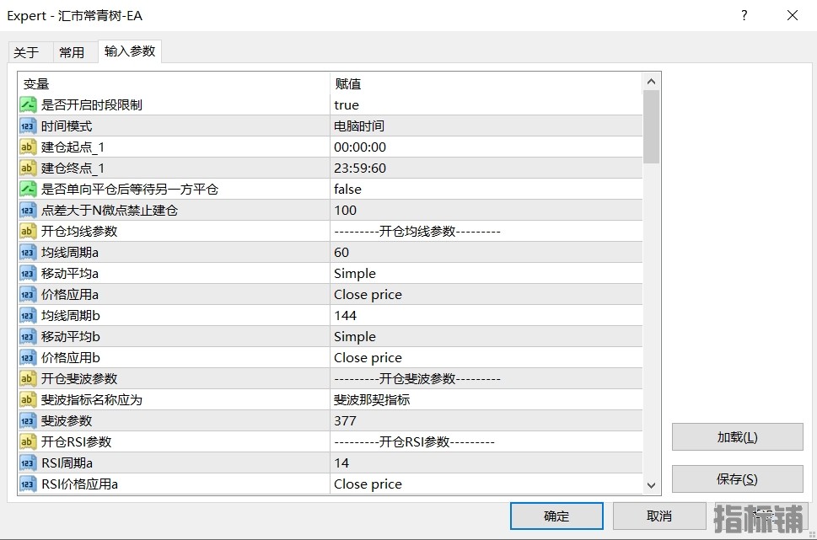This screenshot has height=540, width=817.
Task: Select the 输入参数 tab
Action: [x=130, y=51]
